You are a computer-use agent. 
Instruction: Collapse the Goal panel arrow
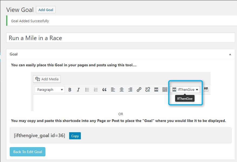click(230, 54)
